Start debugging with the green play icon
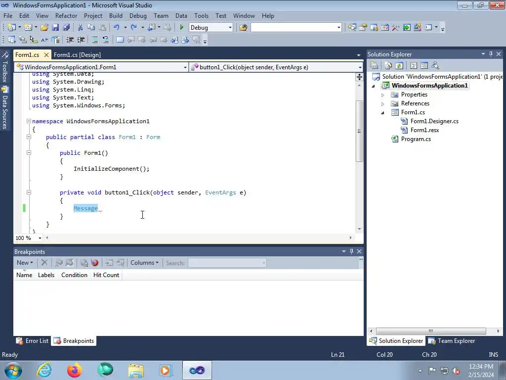506x380 pixels. (181, 28)
